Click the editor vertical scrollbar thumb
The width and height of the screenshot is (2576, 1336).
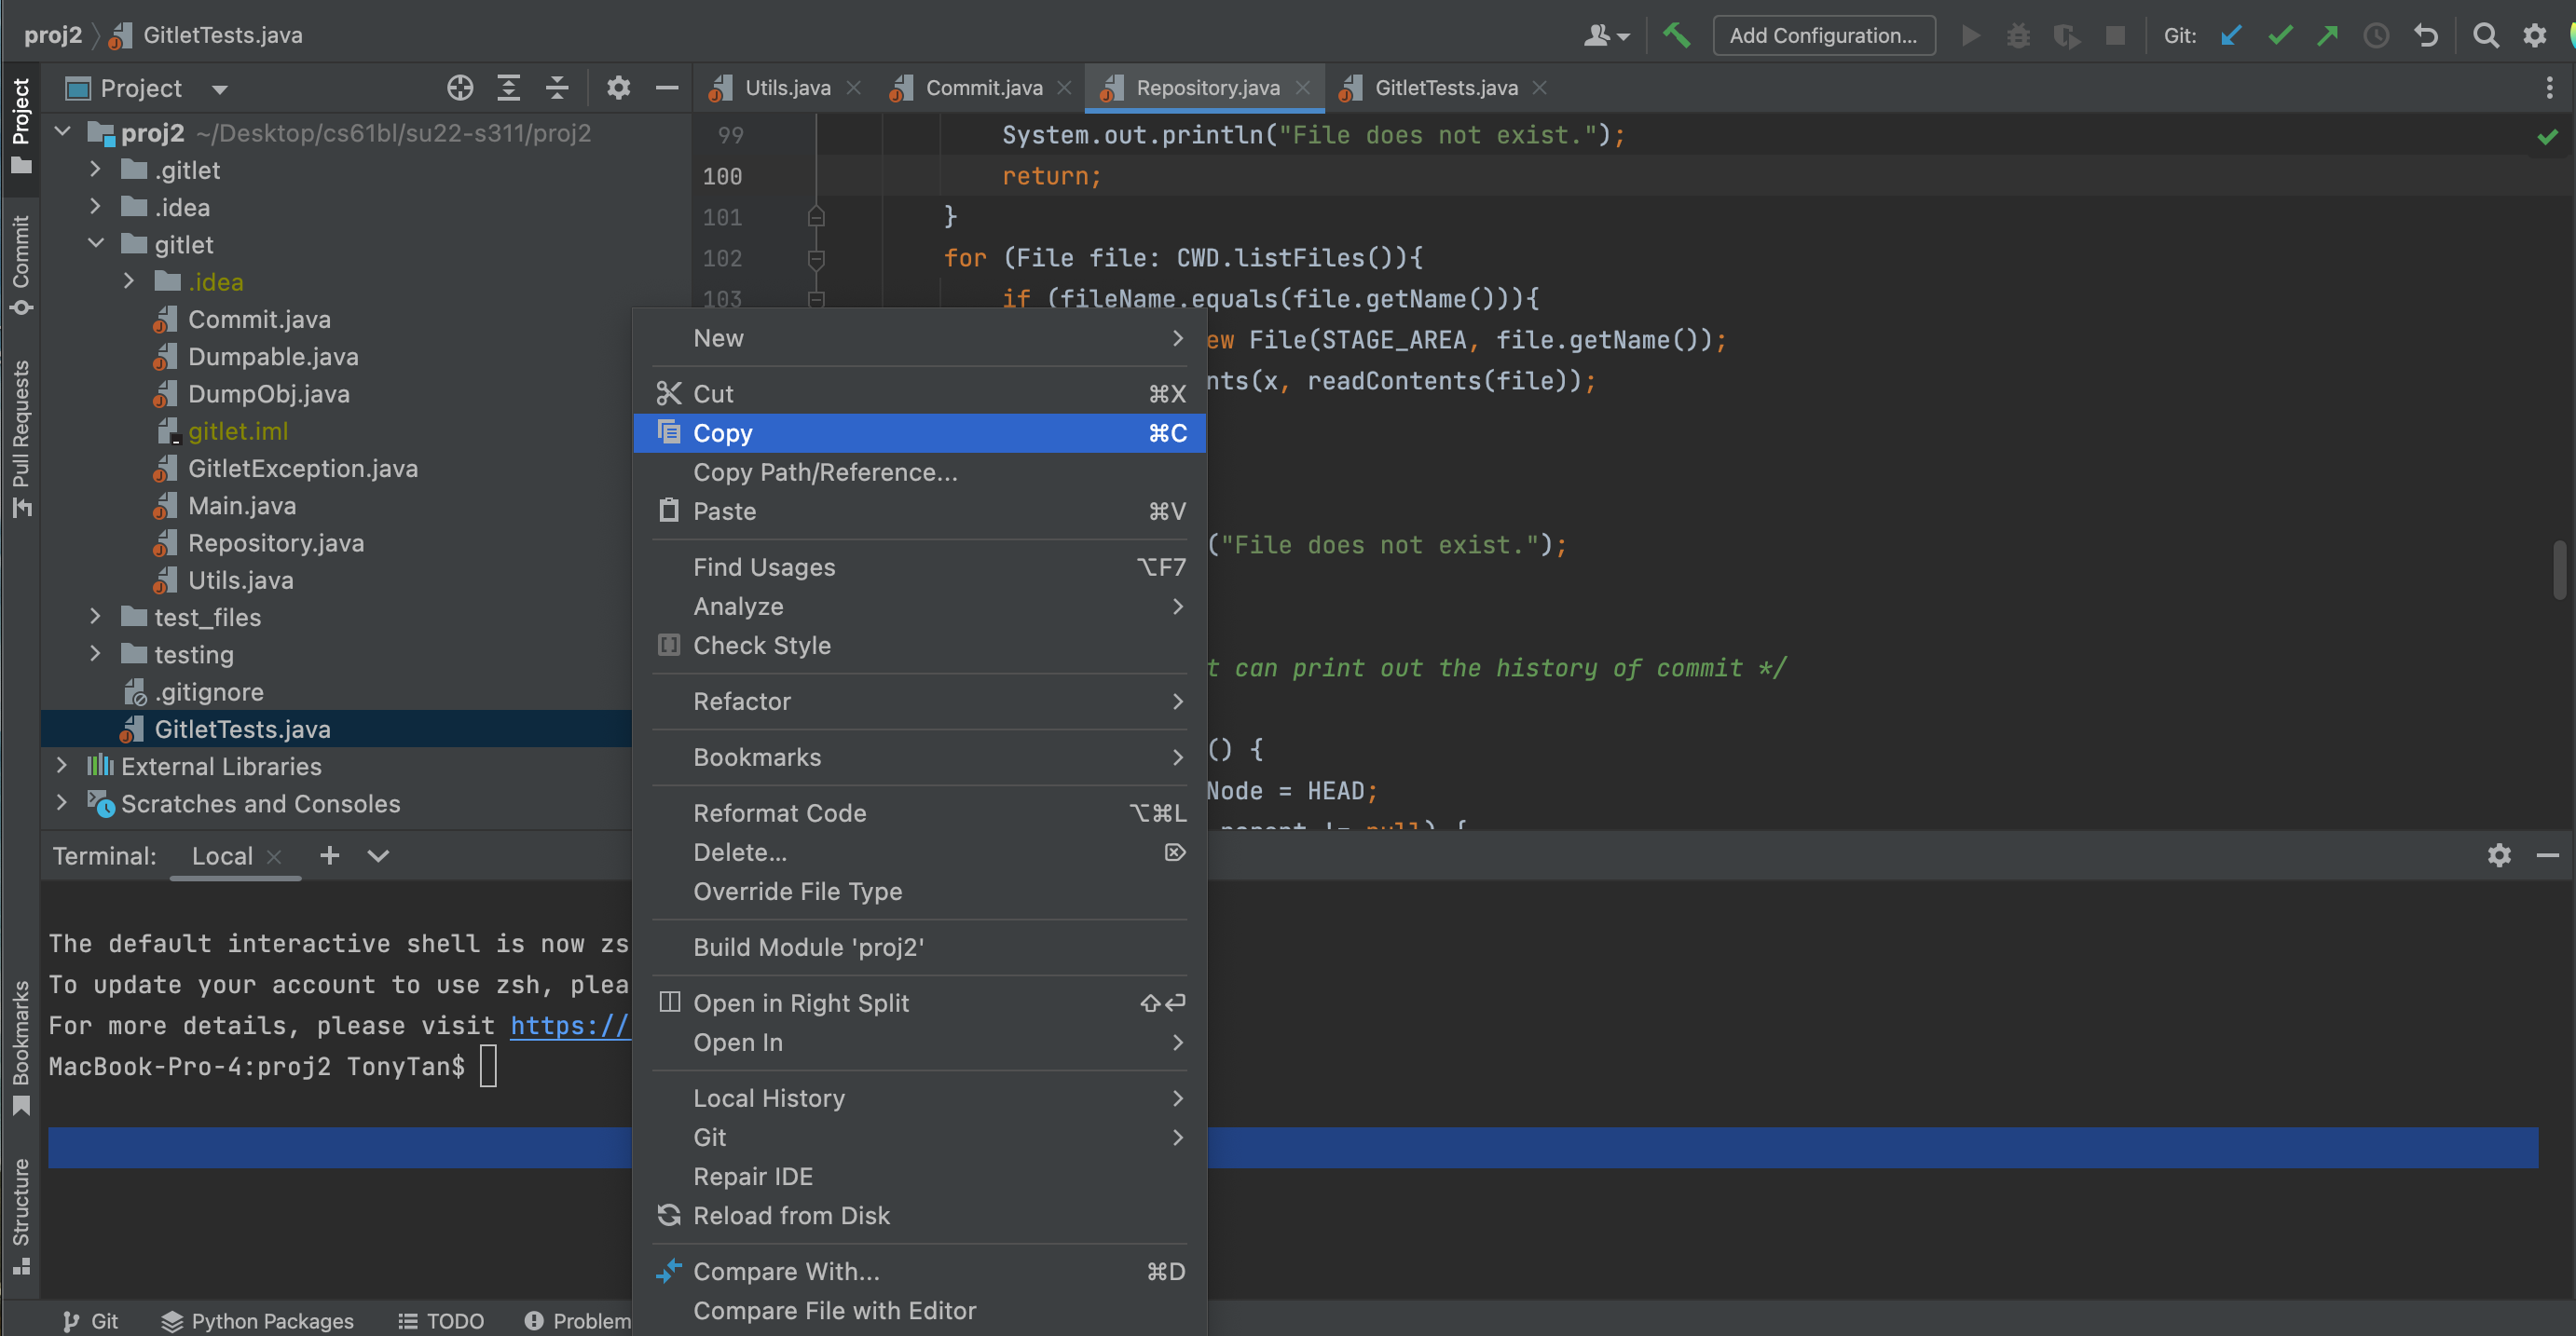tap(2559, 569)
